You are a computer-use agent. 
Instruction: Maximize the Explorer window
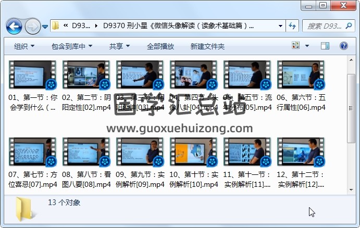(323, 6)
